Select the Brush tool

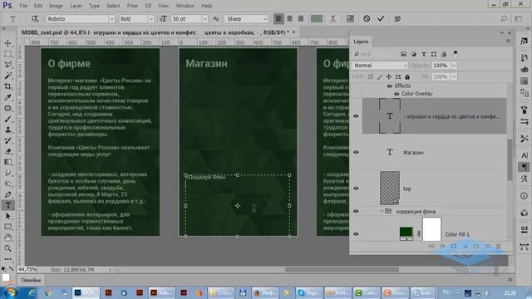[x=7, y=119]
